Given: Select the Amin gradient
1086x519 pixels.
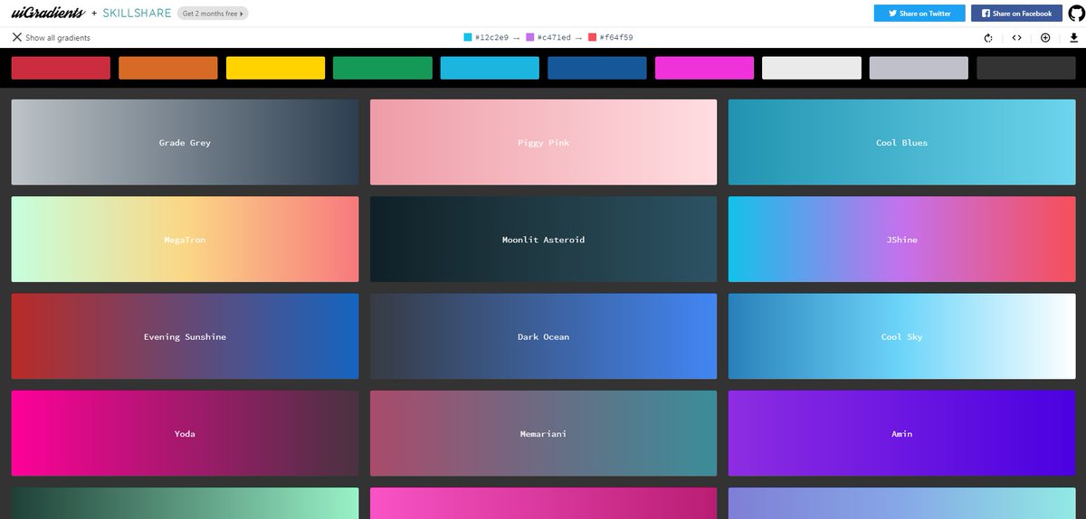Looking at the screenshot, I should click(901, 434).
